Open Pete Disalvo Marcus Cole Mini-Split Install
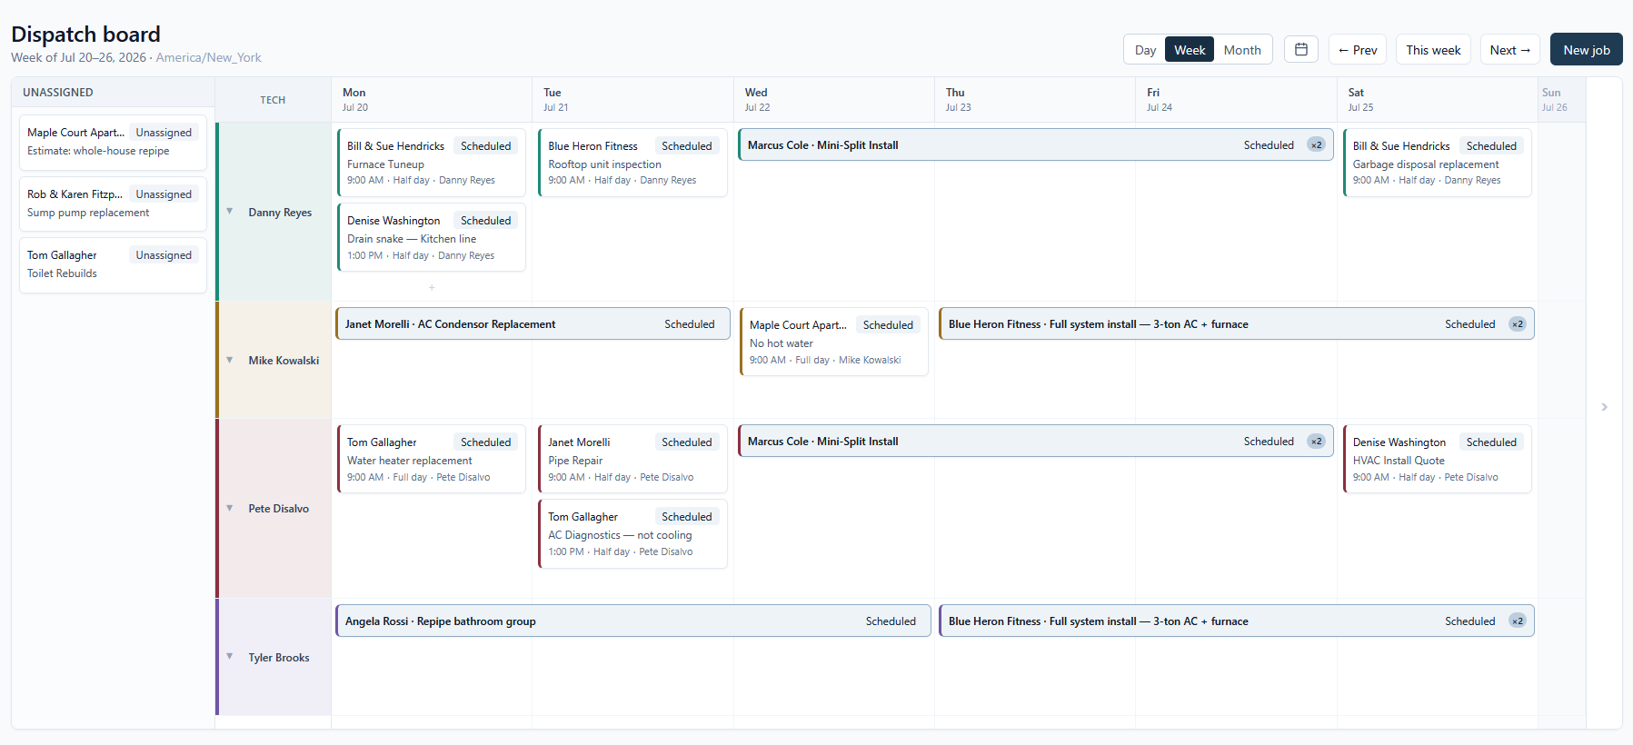Image resolution: width=1633 pixels, height=745 pixels. pos(1036,442)
